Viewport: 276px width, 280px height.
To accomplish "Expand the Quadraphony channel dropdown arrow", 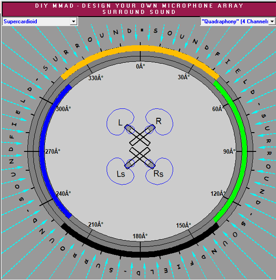I will (272, 22).
